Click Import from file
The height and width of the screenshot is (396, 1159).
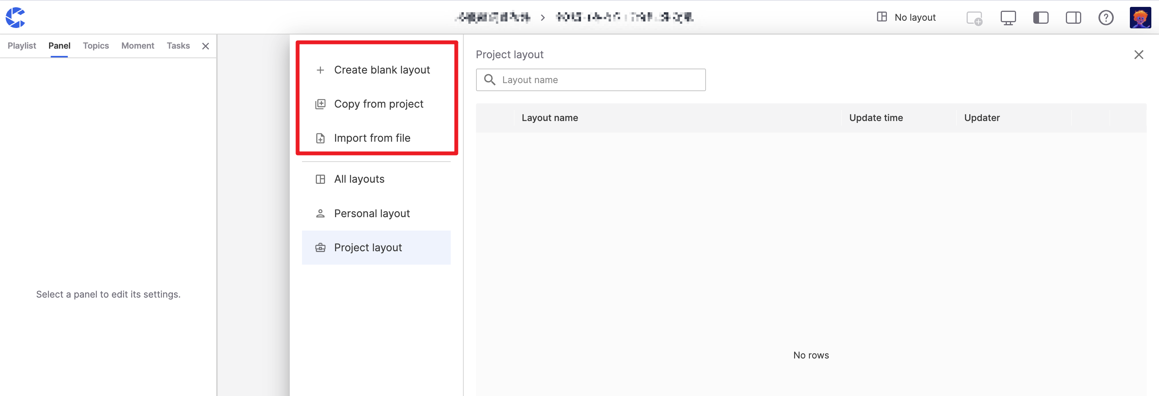pos(372,138)
